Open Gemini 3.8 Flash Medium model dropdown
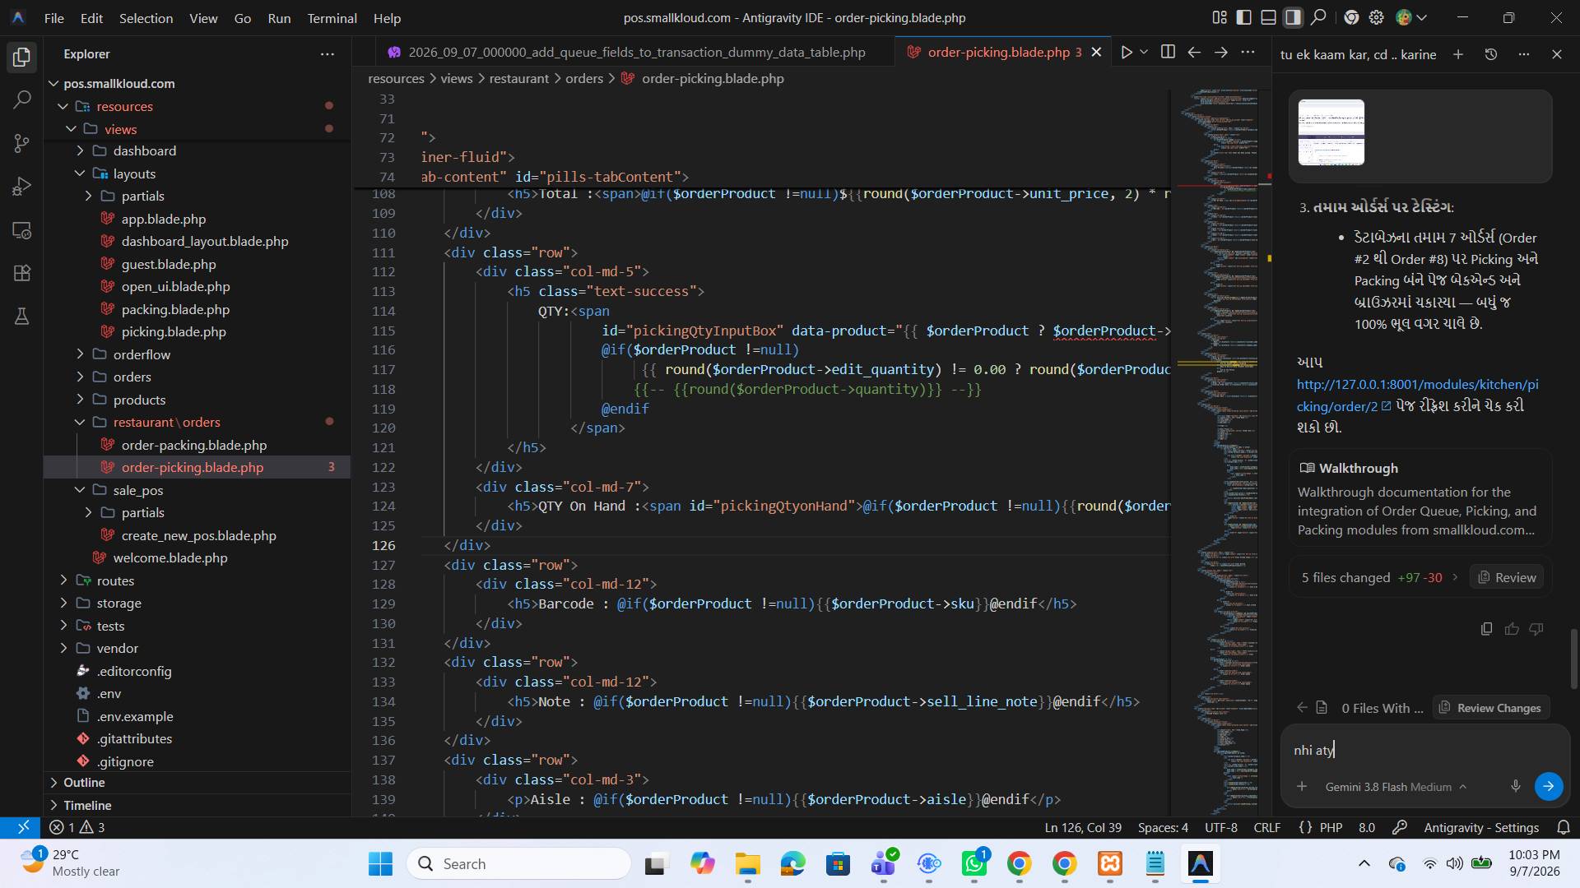Image resolution: width=1580 pixels, height=888 pixels. pyautogui.click(x=1396, y=787)
